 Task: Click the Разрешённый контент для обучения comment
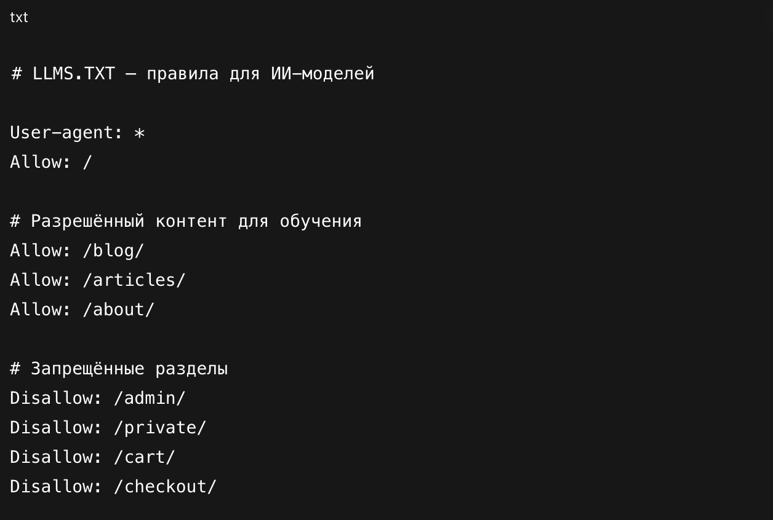[x=196, y=221]
